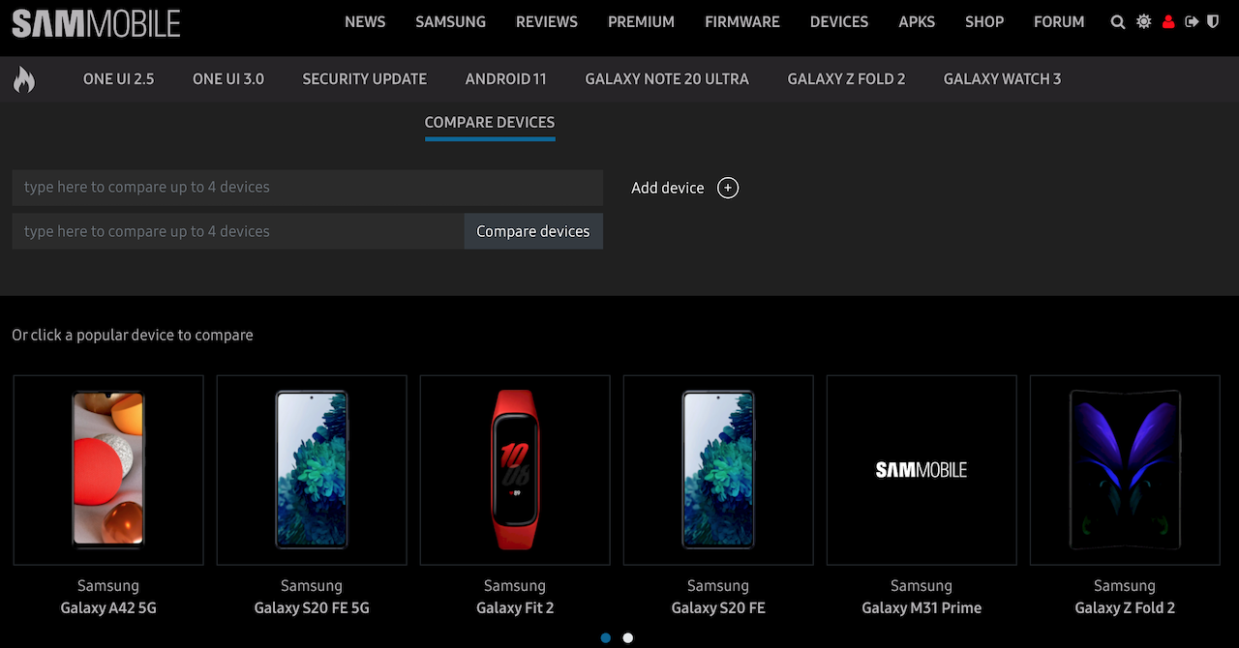Select the Galaxy M31 Prime thumbnail
The image size is (1239, 648).
[x=921, y=470]
